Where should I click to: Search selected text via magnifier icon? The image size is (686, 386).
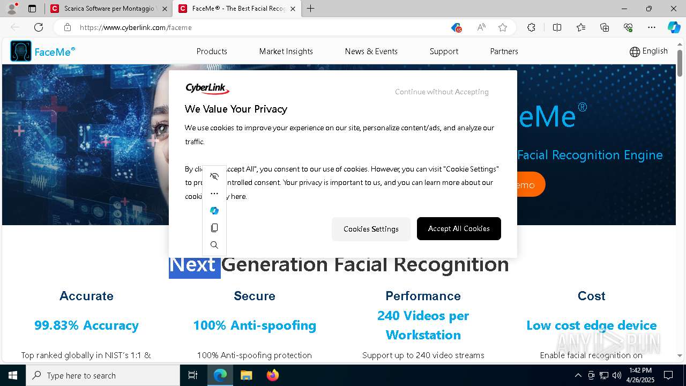click(x=214, y=245)
